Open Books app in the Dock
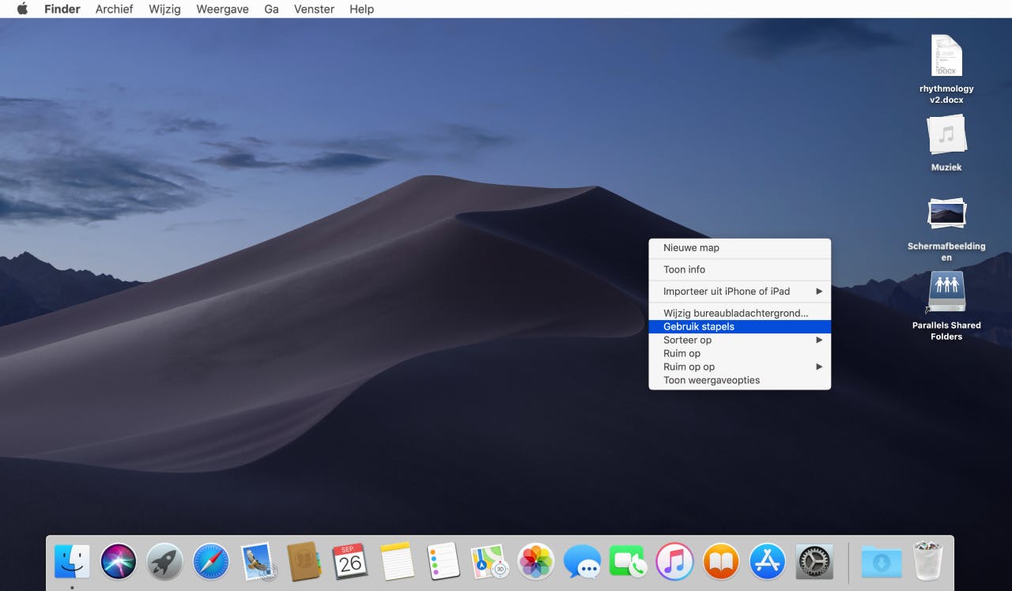 721,562
